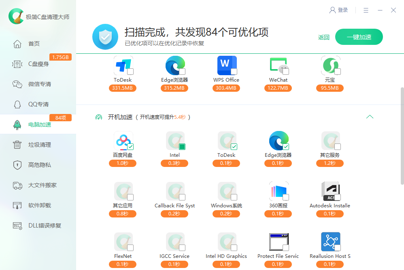Open the hamburger menu near window controls

coord(367,10)
